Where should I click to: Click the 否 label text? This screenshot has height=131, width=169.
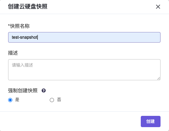point(59,100)
